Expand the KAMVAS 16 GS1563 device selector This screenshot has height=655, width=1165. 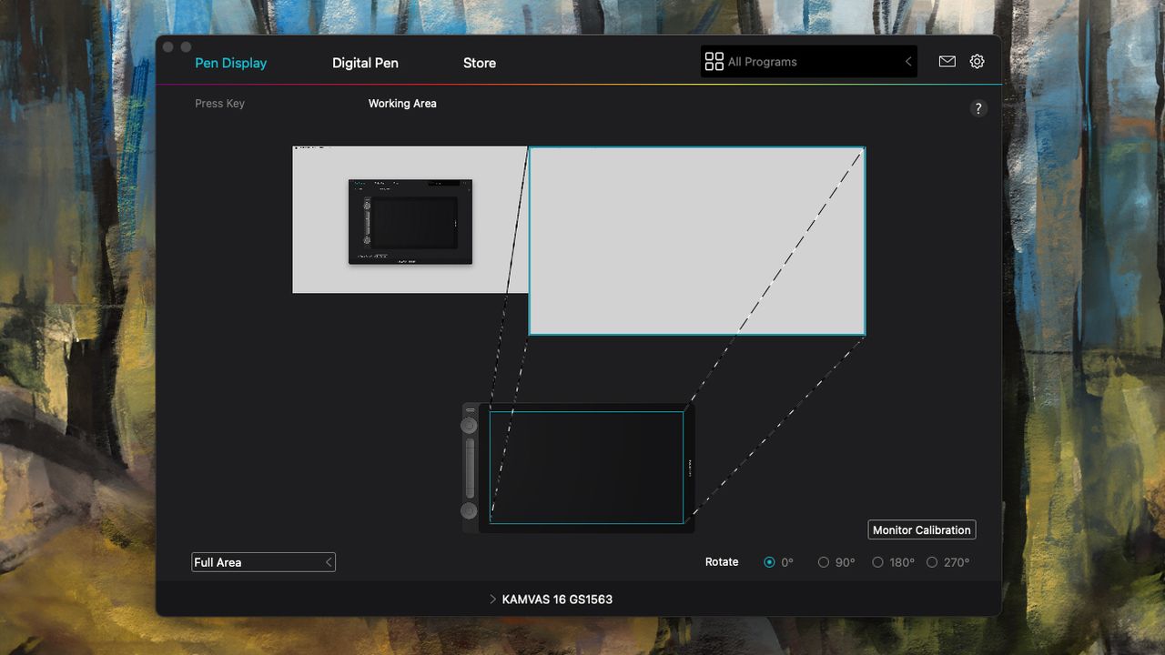pos(551,600)
